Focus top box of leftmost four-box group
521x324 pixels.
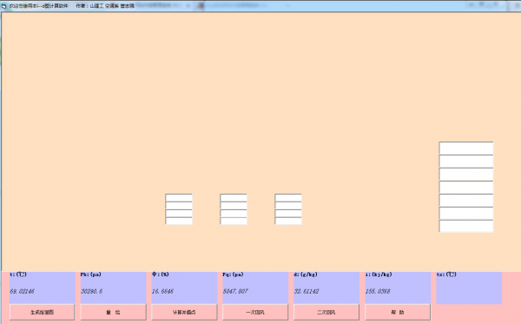point(179,198)
